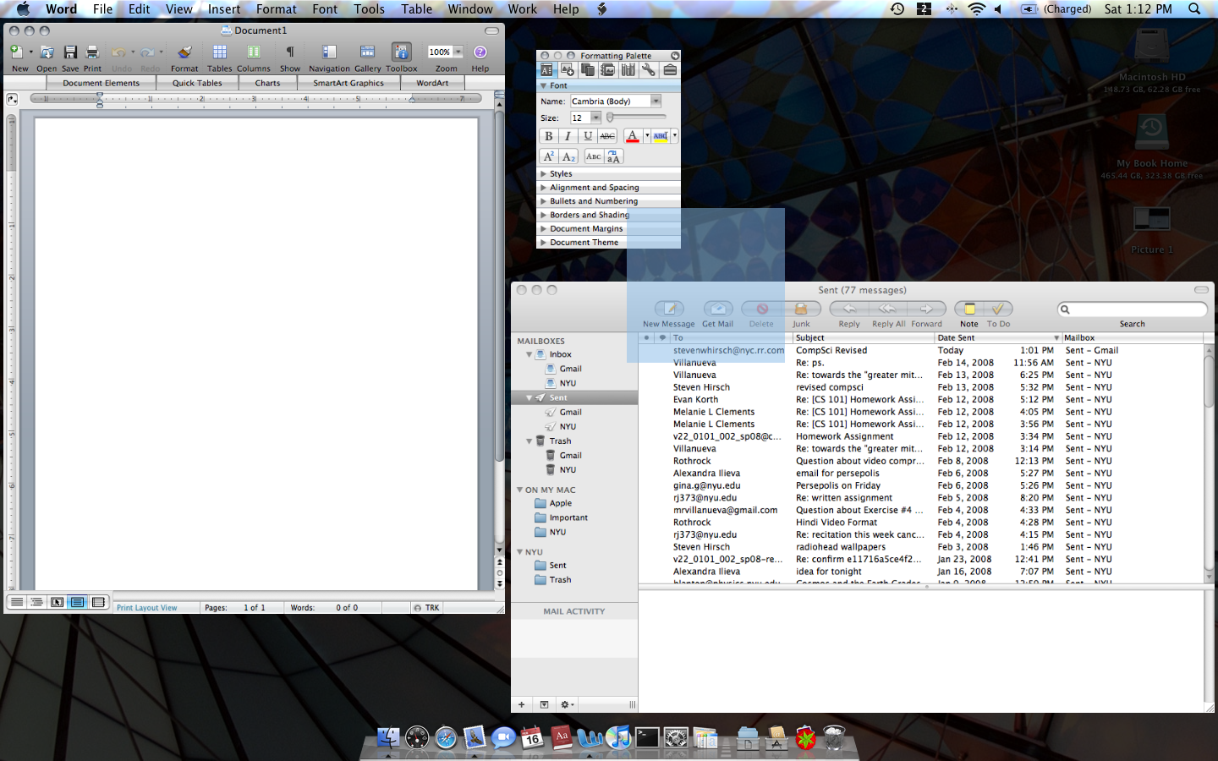Open the Tools menu in the menu bar

click(370, 9)
